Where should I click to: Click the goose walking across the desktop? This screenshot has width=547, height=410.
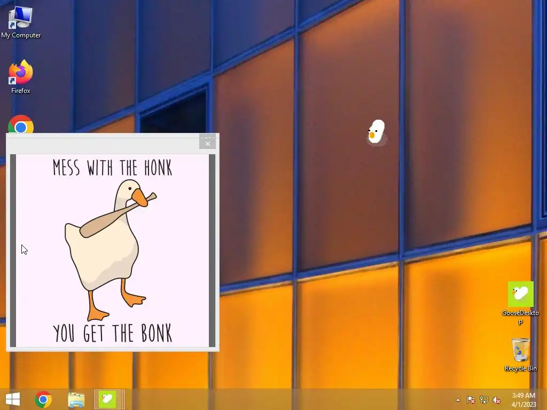(377, 132)
